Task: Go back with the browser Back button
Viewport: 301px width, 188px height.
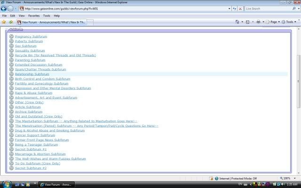Action: [x=4, y=8]
